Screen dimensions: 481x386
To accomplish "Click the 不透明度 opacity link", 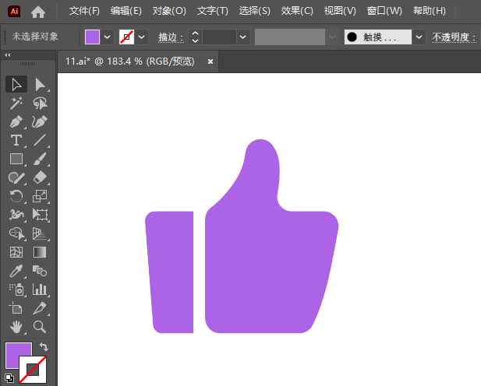I will (x=454, y=37).
